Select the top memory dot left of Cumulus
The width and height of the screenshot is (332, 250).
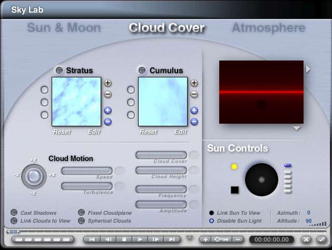(131, 89)
